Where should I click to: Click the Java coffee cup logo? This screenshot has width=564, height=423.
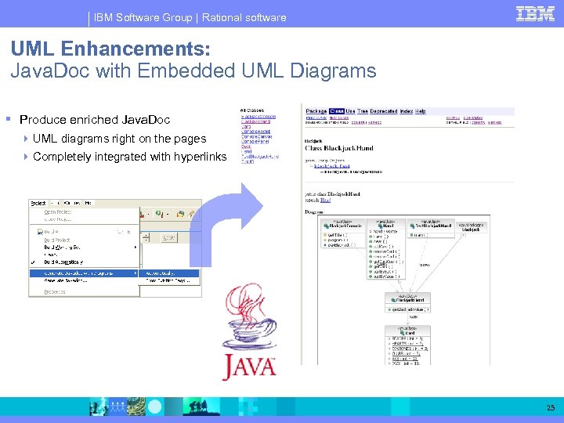click(249, 331)
